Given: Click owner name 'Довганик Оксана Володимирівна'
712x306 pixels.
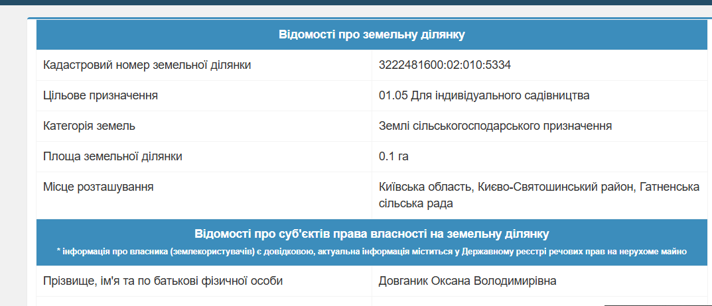Looking at the screenshot, I should point(467,281).
